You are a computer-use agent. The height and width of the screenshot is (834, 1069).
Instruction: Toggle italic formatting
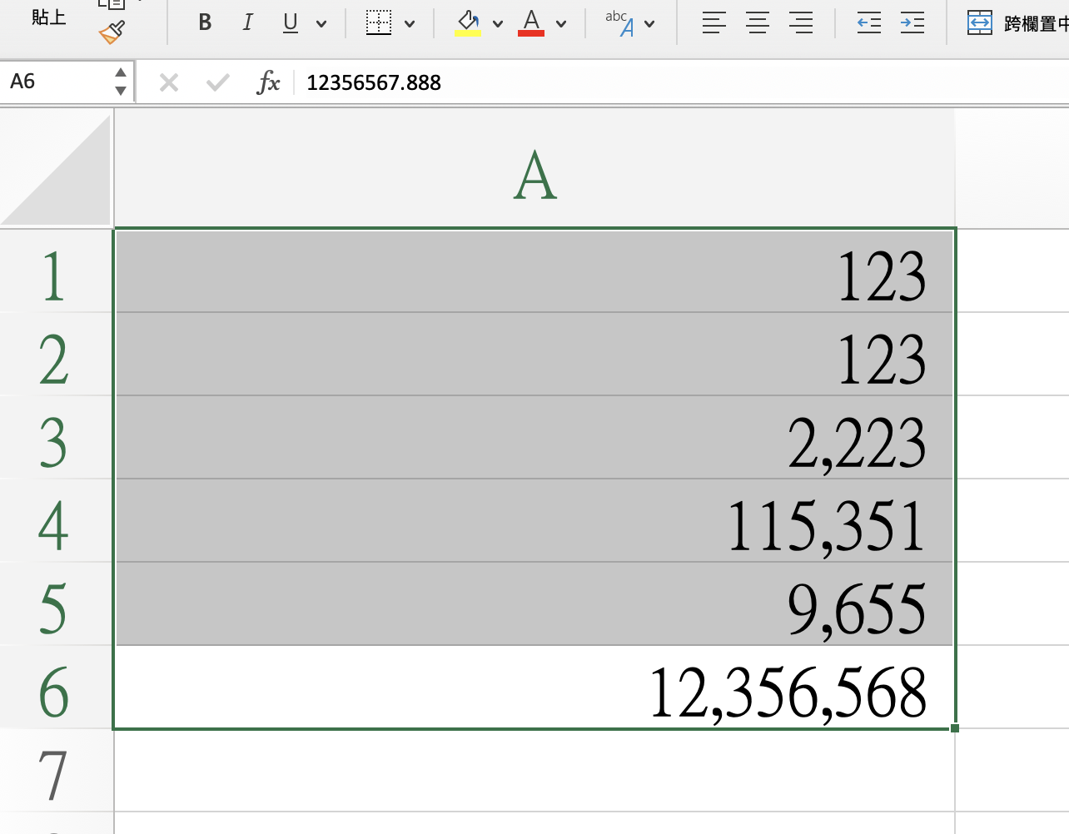point(246,22)
